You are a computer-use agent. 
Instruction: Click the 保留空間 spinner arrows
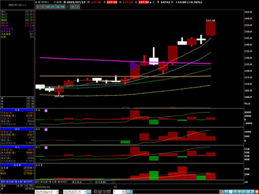[124, 192]
